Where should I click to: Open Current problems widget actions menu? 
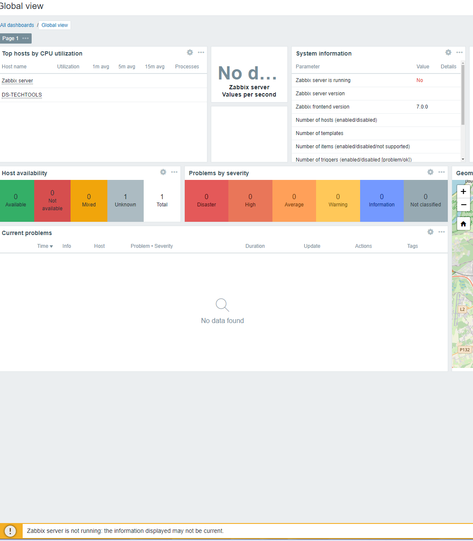point(441,232)
